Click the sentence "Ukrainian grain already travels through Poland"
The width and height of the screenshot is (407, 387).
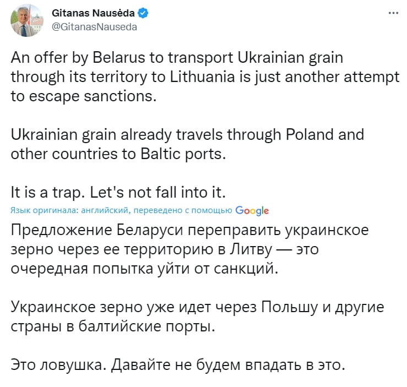point(187,134)
